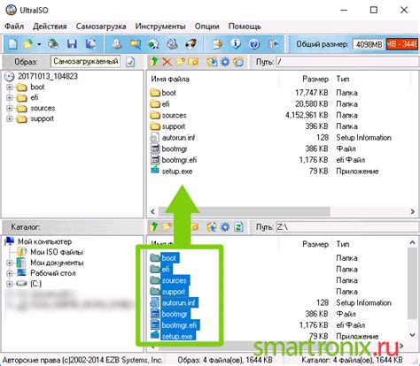Click the New image toolbar icon
The image size is (420, 366).
(12, 44)
